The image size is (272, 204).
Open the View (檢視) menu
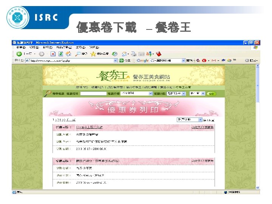48,47
